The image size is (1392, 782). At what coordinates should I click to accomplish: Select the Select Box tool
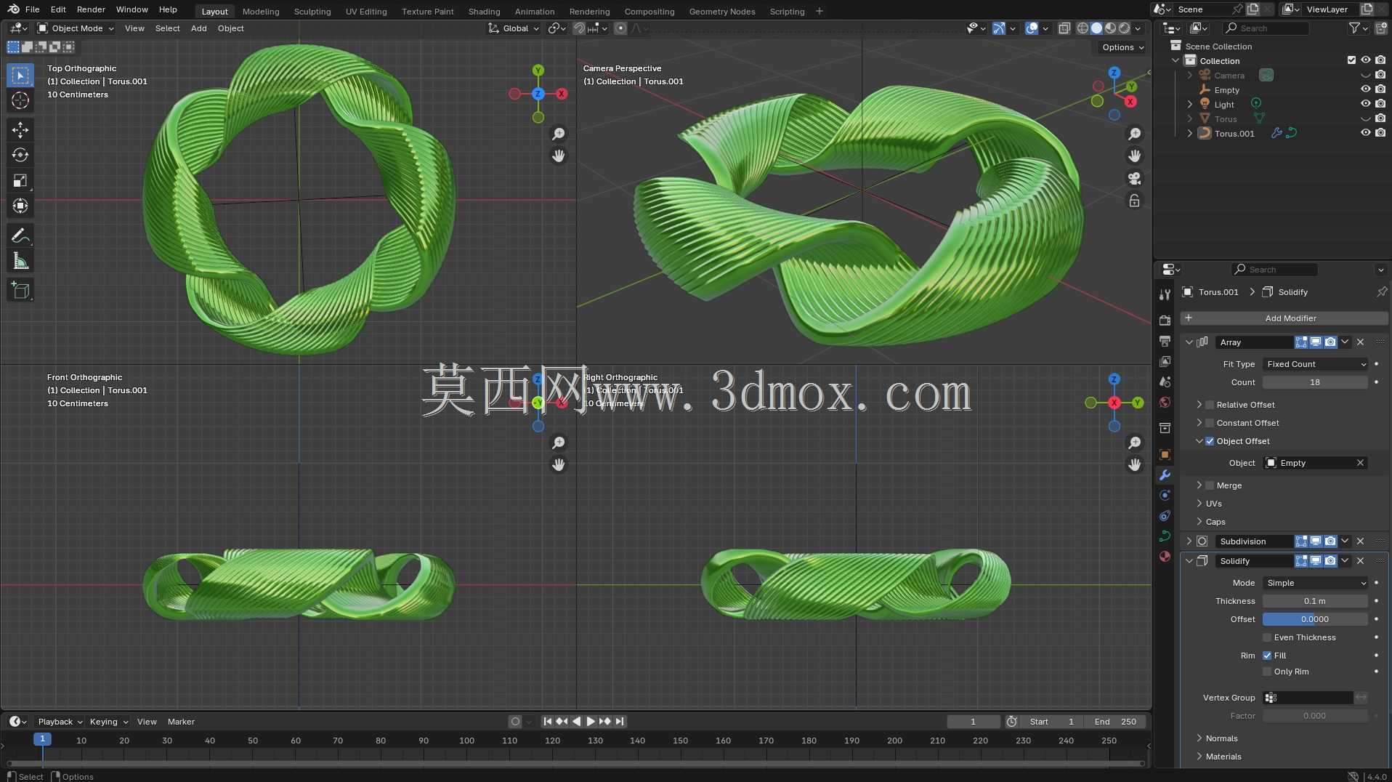click(20, 76)
